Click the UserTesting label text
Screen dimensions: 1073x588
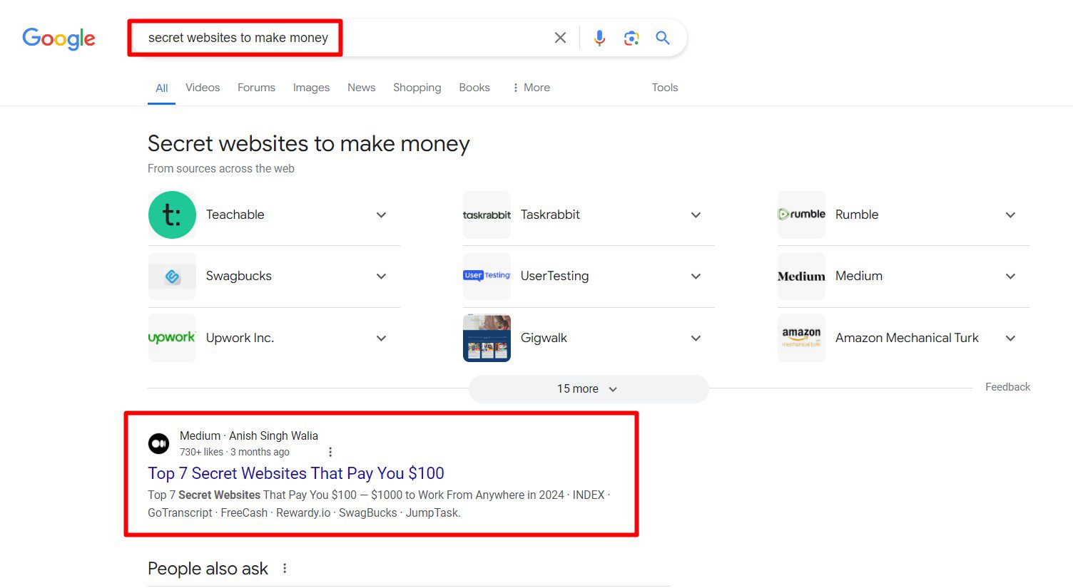click(x=555, y=276)
